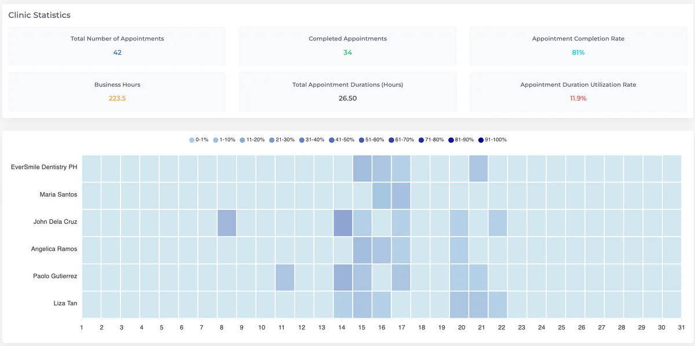Click Liza Tan's heatmap cell on day 22

[x=498, y=304]
